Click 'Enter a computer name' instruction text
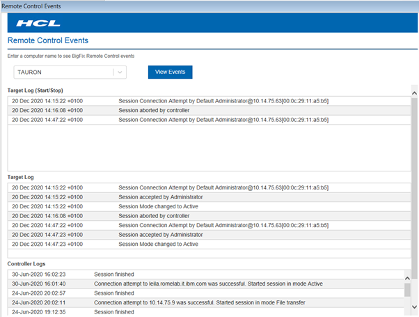 coord(71,56)
